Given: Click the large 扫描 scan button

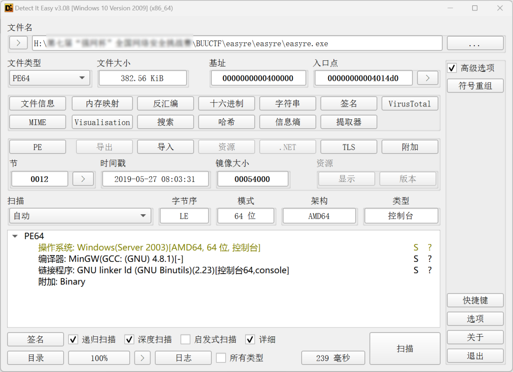Looking at the screenshot, I should coord(405,348).
